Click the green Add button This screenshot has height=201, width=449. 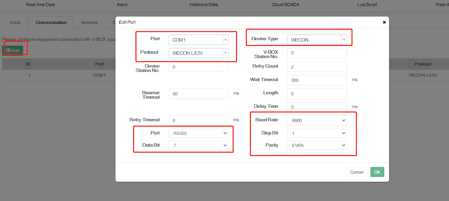pyautogui.click(x=13, y=50)
